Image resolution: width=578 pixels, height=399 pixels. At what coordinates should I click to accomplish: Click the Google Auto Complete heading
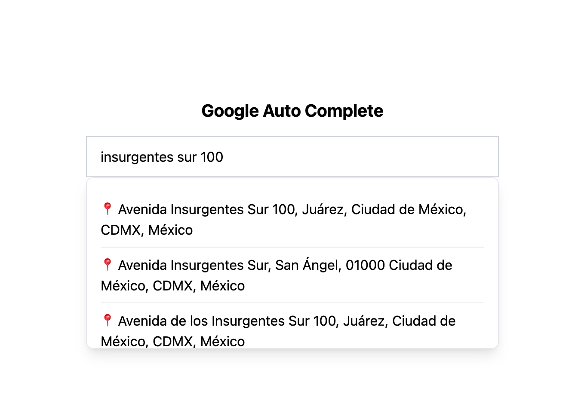click(x=292, y=111)
